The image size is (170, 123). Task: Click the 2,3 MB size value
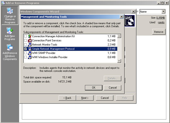112,45
